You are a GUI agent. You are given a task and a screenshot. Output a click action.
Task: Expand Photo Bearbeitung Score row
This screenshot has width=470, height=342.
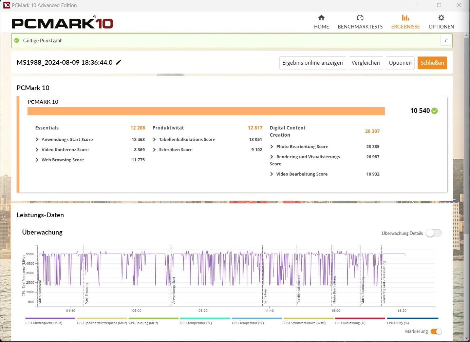tap(272, 146)
